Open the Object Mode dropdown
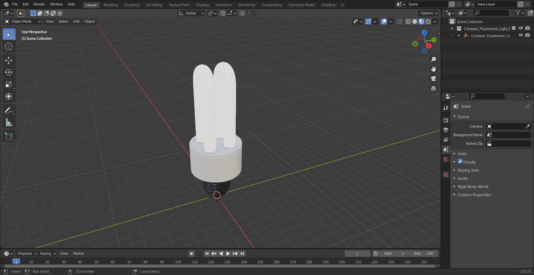Screen dimensions: 534x275 [23, 21]
